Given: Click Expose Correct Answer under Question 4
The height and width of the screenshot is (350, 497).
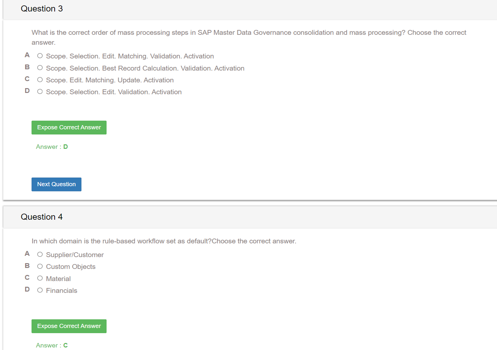Looking at the screenshot, I should point(69,326).
